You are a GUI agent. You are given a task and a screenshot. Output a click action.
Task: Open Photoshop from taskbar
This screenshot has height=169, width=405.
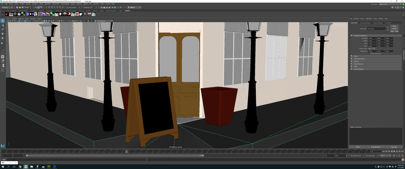[x=55, y=167]
